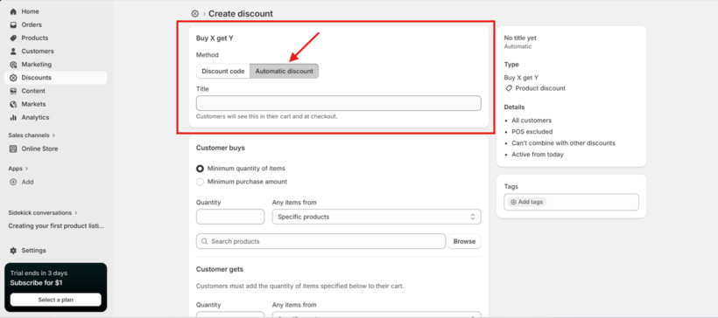This screenshot has width=718, height=318.
Task: Go to Customers page
Action: point(56,52)
